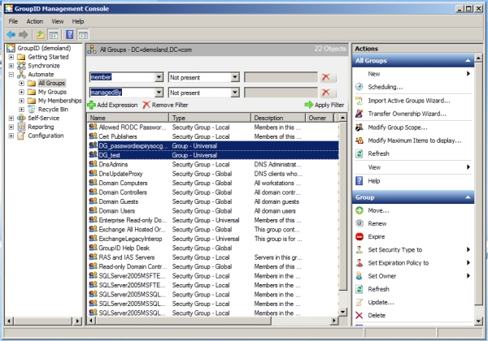The image size is (488, 341).
Task: Click Modify Maximum Items to display icon
Action: coord(359,140)
